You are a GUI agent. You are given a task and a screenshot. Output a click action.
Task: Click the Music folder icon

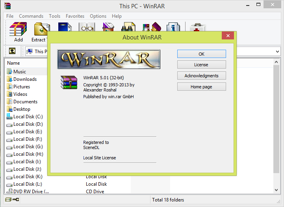click(9, 71)
